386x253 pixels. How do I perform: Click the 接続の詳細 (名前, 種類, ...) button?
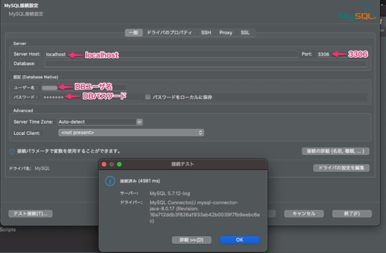click(x=335, y=151)
